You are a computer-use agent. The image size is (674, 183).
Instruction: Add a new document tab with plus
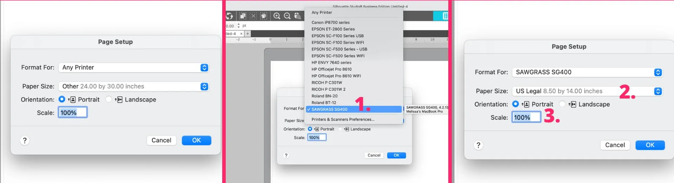tap(247, 34)
